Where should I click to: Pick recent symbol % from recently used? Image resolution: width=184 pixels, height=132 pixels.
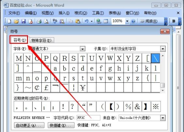pyautogui.click(x=128, y=107)
